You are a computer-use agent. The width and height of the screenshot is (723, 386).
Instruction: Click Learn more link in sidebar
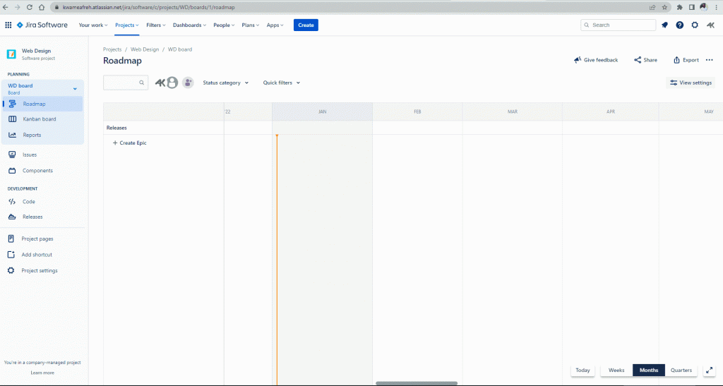pyautogui.click(x=42, y=373)
